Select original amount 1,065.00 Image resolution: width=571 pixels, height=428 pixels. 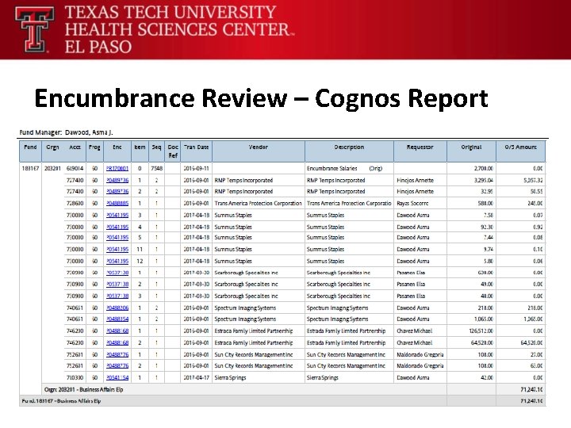click(x=484, y=319)
